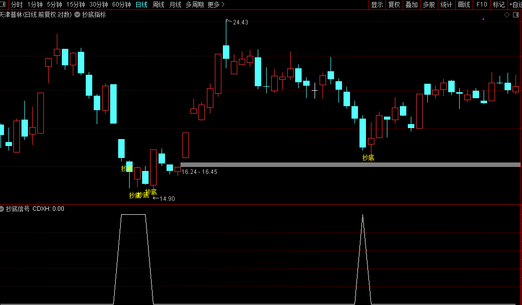The width and height of the screenshot is (522, 305).
Task: Expand the 更多 periods menu
Action: (x=216, y=4)
